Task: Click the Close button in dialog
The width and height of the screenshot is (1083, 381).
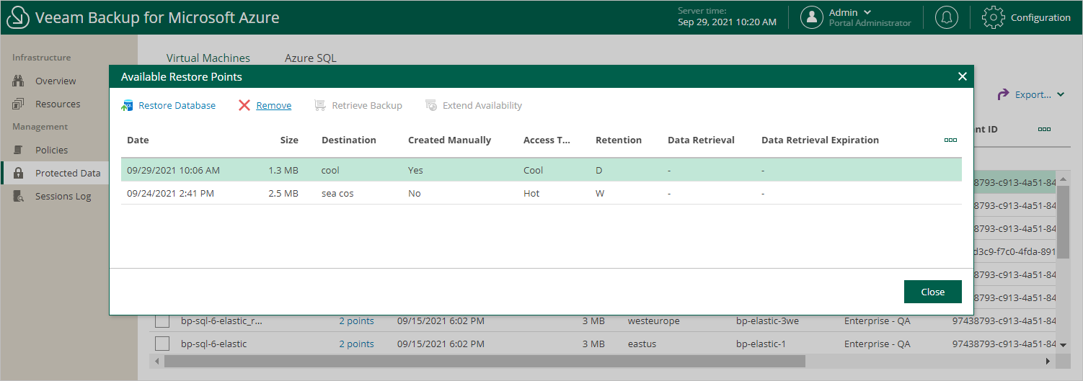Action: [933, 292]
